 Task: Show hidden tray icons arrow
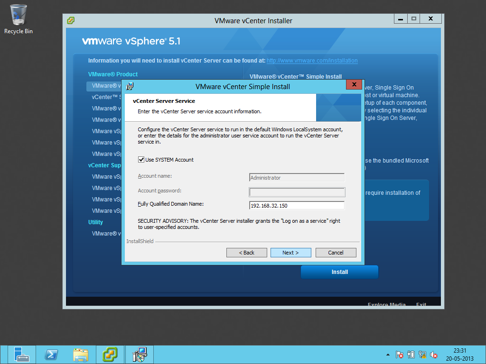(388, 355)
